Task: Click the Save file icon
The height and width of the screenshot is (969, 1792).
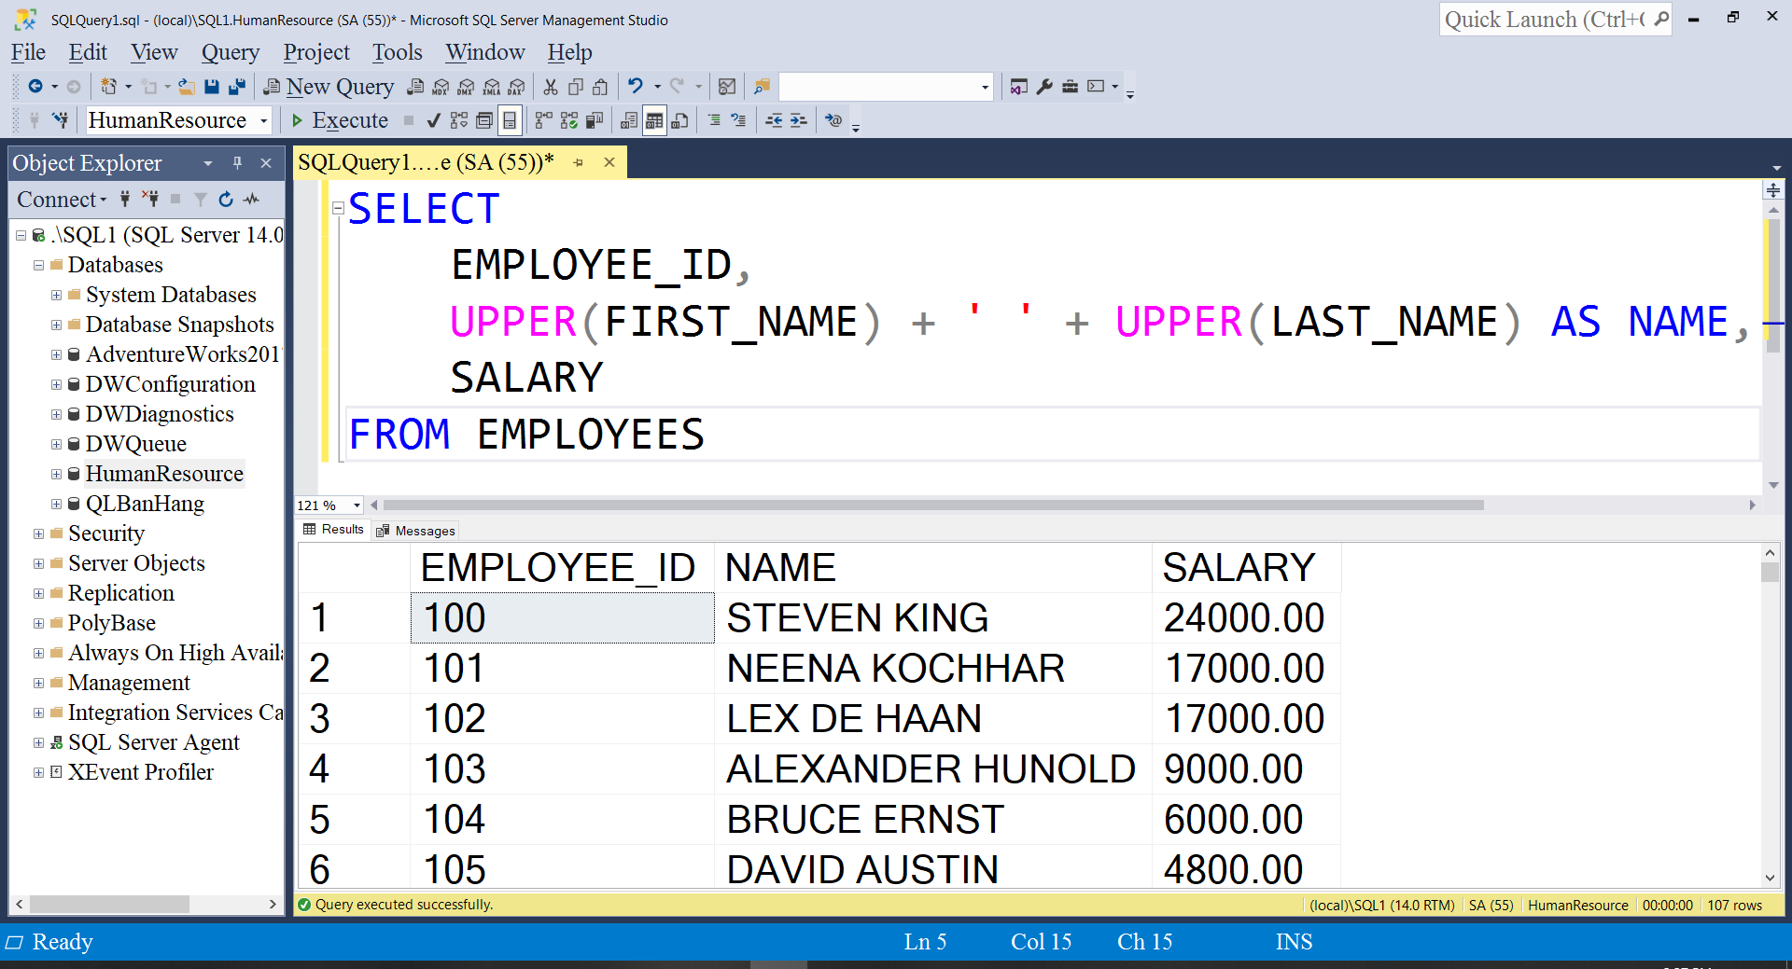Action: [212, 87]
